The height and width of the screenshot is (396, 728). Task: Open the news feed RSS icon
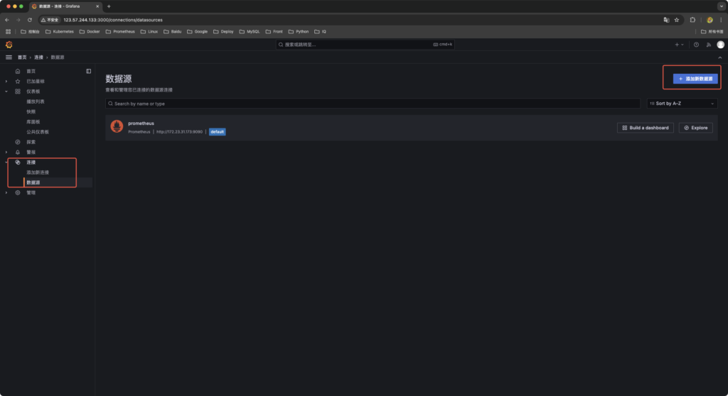point(708,45)
